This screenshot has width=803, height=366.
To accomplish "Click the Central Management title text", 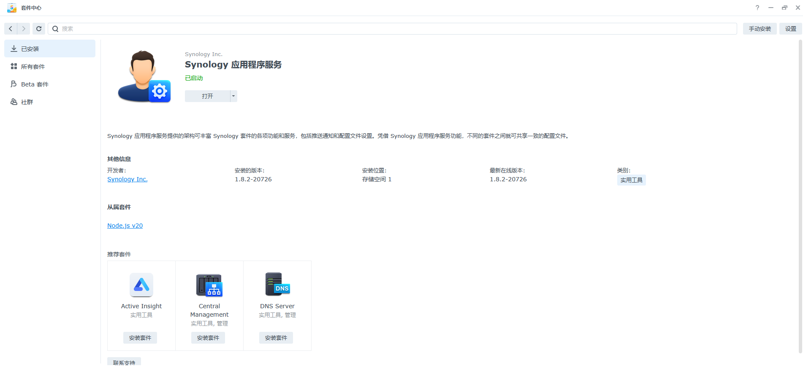I will pyautogui.click(x=209, y=310).
